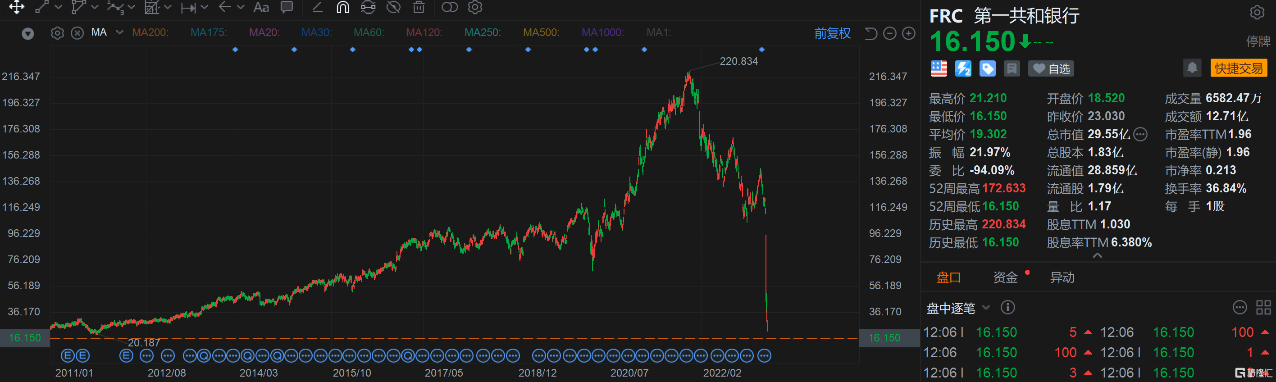Open 总市值 more options ellipsis

pyautogui.click(x=1140, y=134)
